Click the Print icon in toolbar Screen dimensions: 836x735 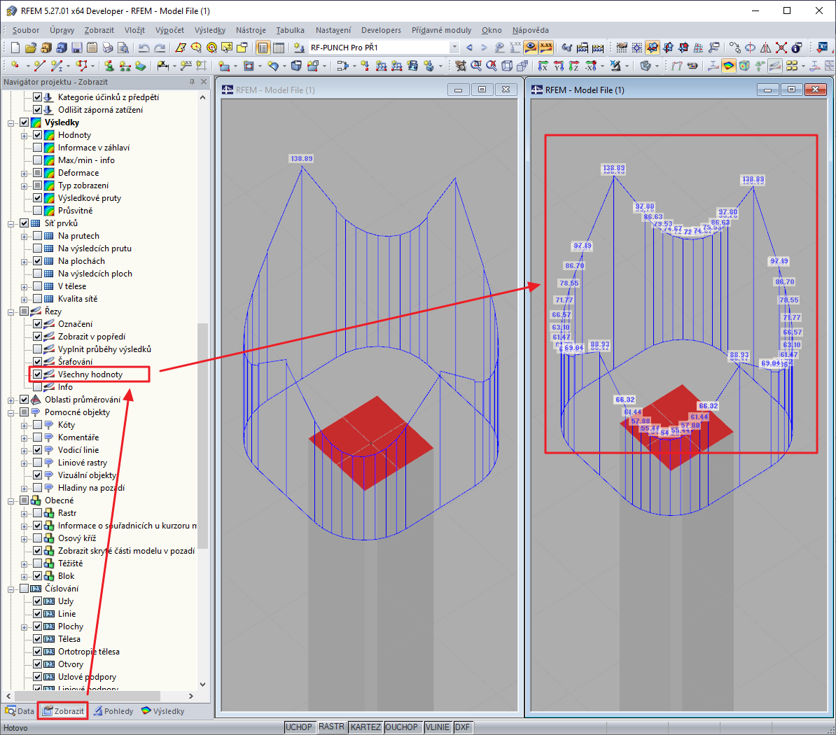click(108, 48)
